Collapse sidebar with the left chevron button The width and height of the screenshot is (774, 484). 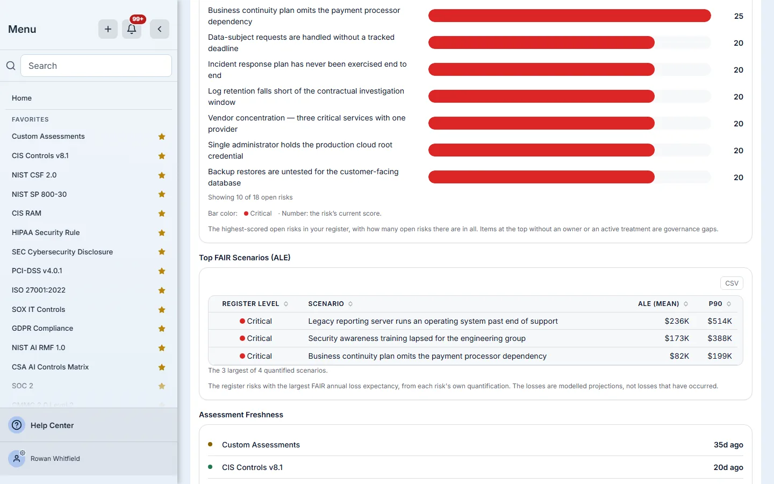point(160,29)
